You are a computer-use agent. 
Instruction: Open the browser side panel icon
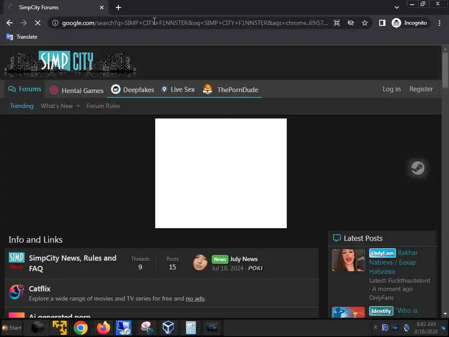point(382,23)
